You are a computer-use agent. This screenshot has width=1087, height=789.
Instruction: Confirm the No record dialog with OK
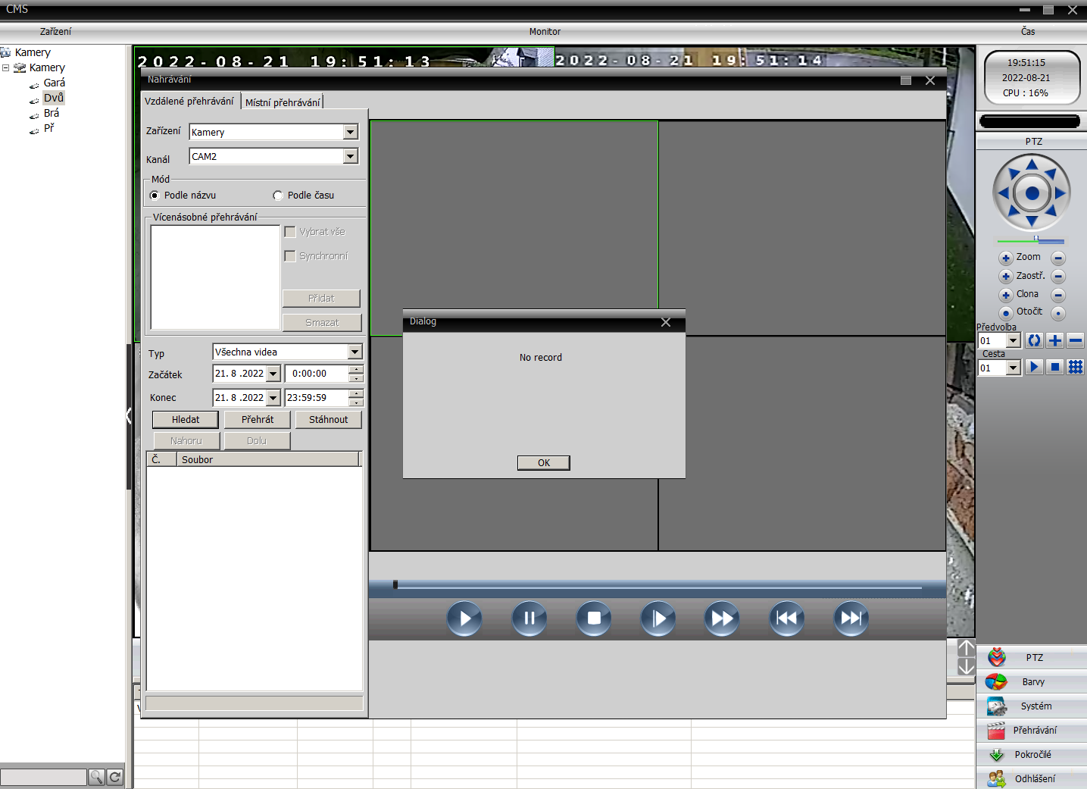pos(544,463)
